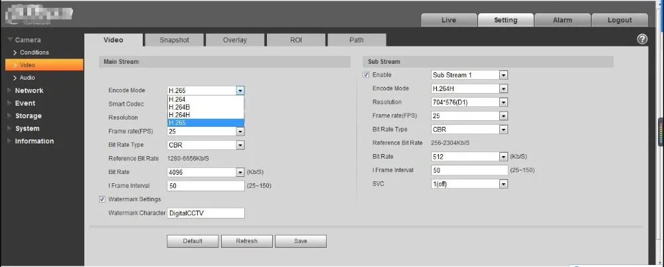Choose H.264 from the Encode Mode list
The height and width of the screenshot is (267, 664).
coord(206,99)
